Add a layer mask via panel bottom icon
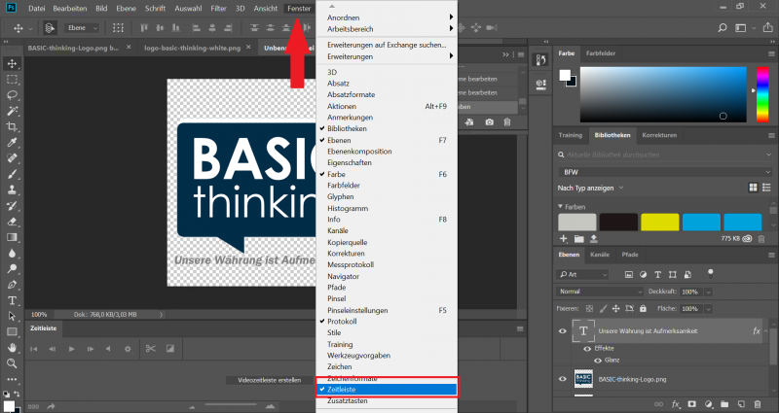779x413 pixels. (692, 404)
